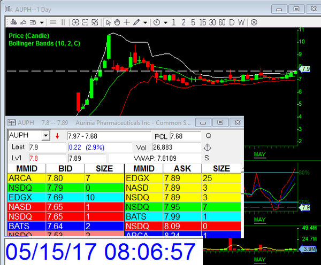Screen dimensions: 321x265
Task: Toggle the vertical lines toolbar icon
Action: pos(63,22)
